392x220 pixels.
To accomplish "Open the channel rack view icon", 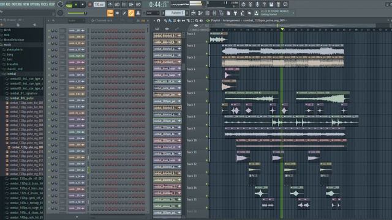I will coord(207,13).
